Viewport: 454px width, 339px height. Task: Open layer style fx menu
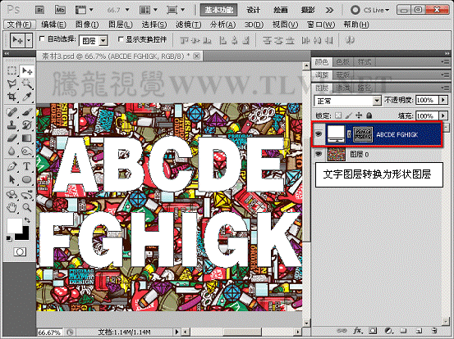click(x=358, y=330)
